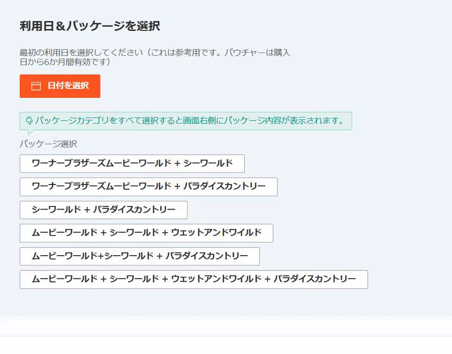The height and width of the screenshot is (354, 452).
Task: Pick ムービーワールド + シーワールド + ウェットアンドワイルド package
Action: pos(146,233)
